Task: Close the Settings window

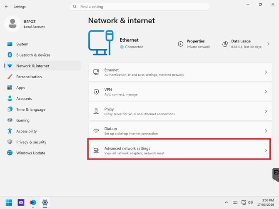Action: pos(273,5)
